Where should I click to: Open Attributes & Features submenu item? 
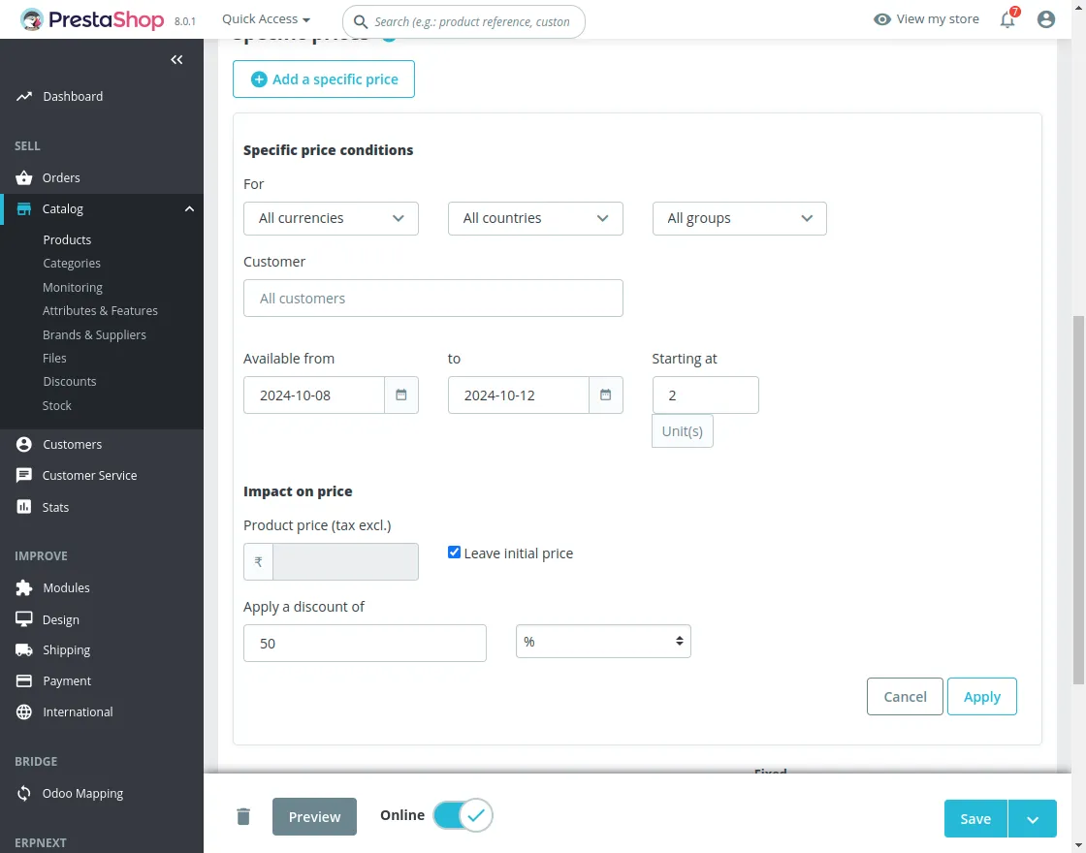pyautogui.click(x=101, y=311)
